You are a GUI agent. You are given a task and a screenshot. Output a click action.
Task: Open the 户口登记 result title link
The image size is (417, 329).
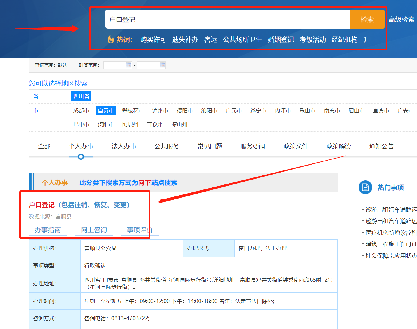coord(79,205)
